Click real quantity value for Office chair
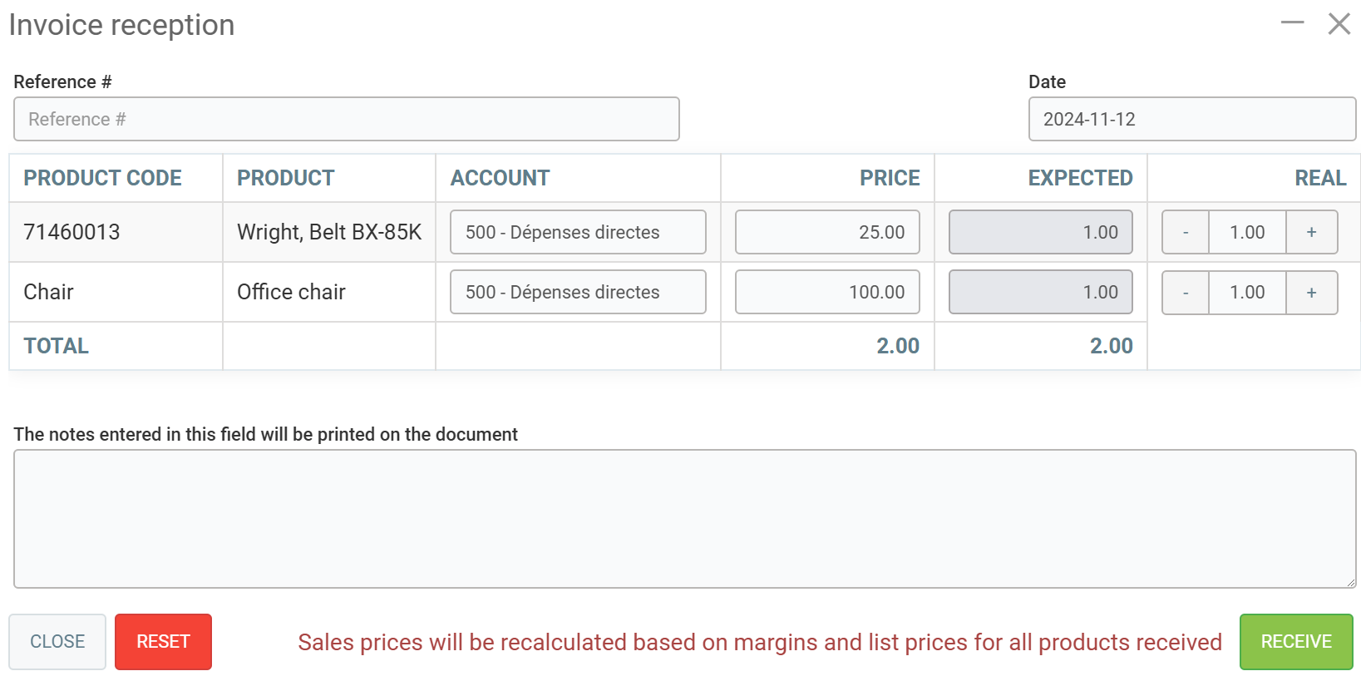Image resolution: width=1361 pixels, height=676 pixels. click(1247, 292)
